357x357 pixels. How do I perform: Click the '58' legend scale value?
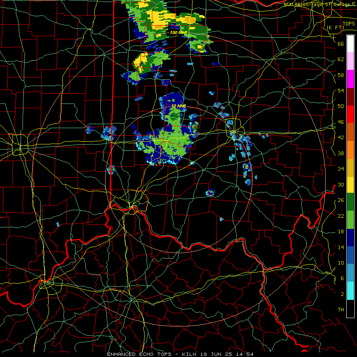click(x=341, y=75)
